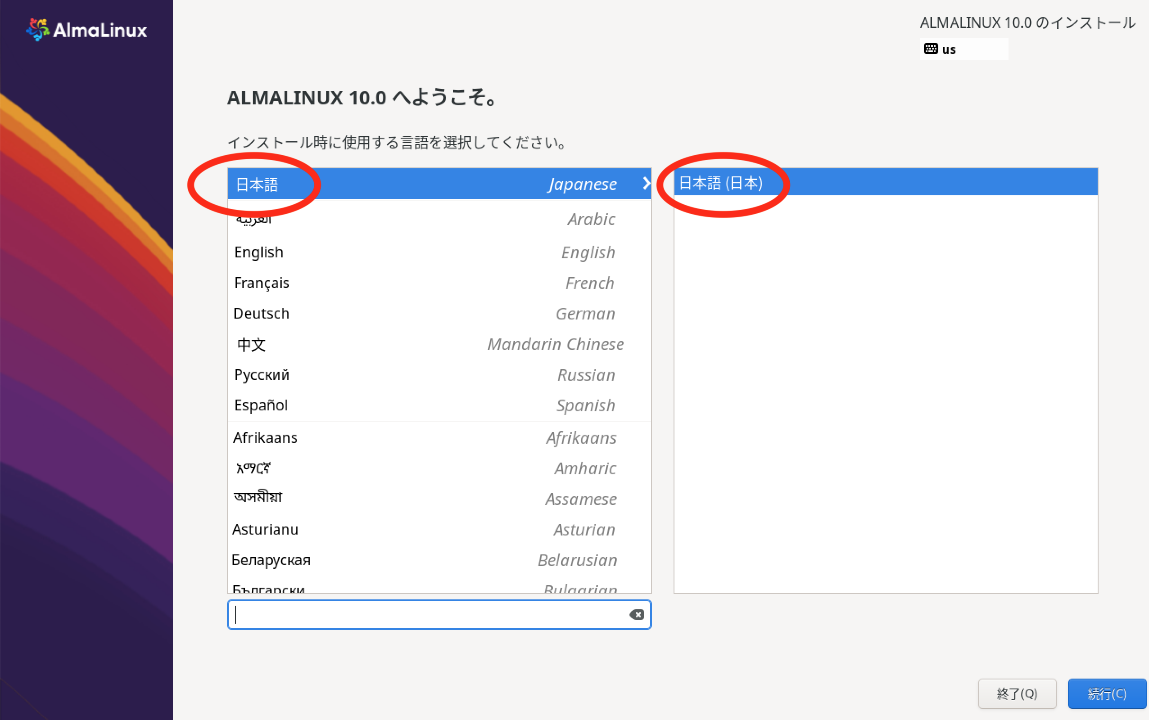Screen dimensions: 1149x720
Task: Select Afrikaans in the language list
Action: pyautogui.click(x=439, y=437)
